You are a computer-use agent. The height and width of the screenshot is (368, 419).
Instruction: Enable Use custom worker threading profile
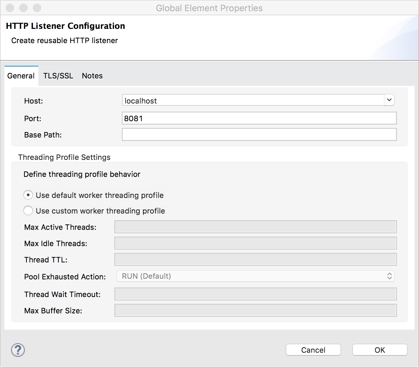pos(28,211)
